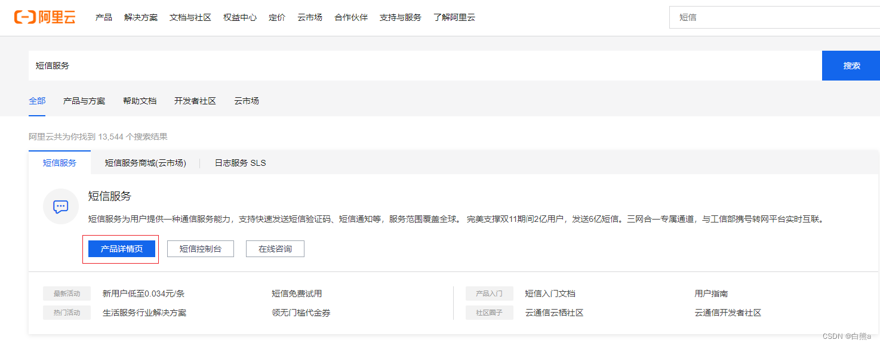The height and width of the screenshot is (346, 880).
Task: Open the 合作伙伴 menu
Action: click(351, 17)
